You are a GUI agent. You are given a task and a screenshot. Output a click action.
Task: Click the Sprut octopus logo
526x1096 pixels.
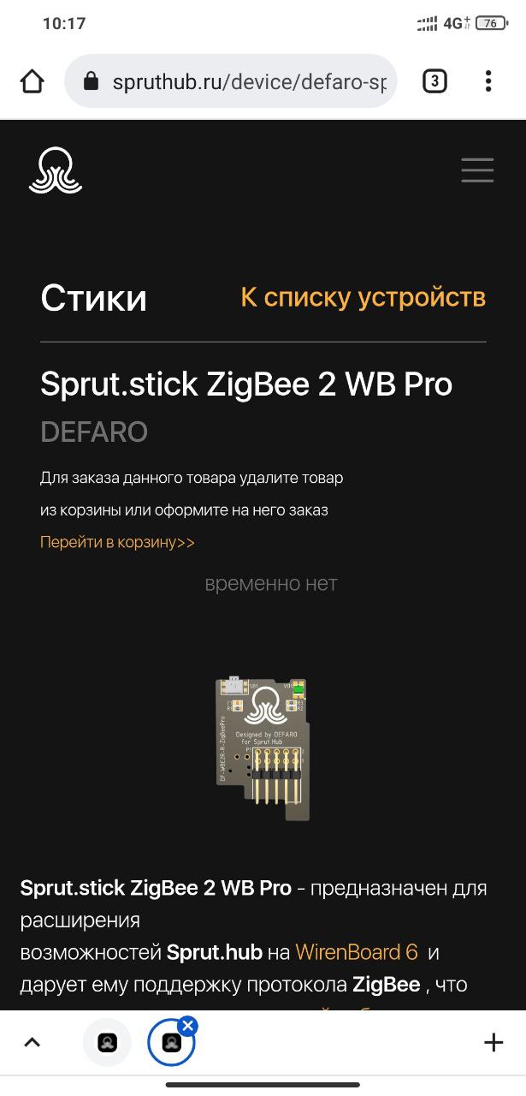tap(56, 170)
